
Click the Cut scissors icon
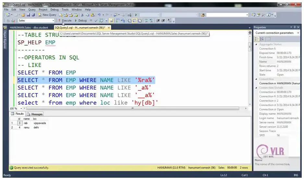tap(82, 15)
